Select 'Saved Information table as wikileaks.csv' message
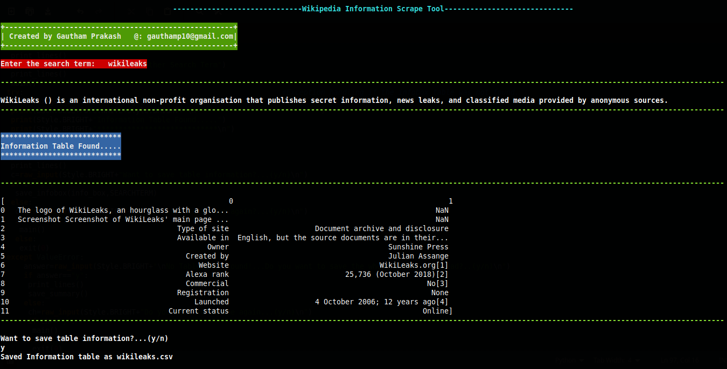 point(87,357)
